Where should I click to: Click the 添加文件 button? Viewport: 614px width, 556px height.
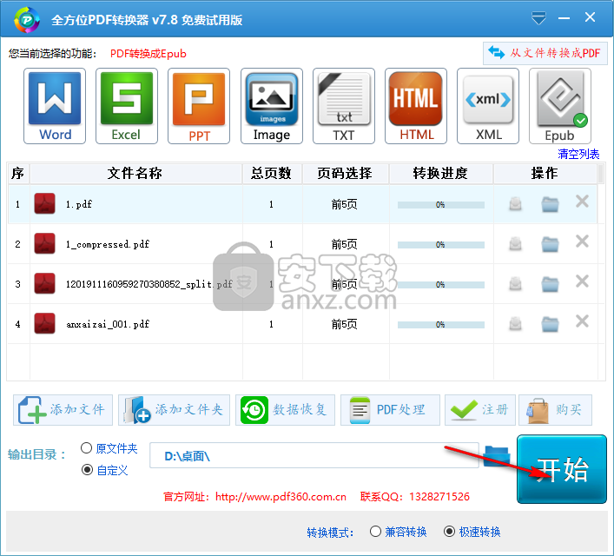coord(63,410)
